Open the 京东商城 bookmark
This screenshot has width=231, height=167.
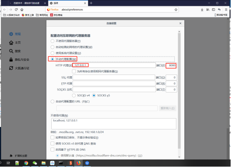tap(56, 15)
